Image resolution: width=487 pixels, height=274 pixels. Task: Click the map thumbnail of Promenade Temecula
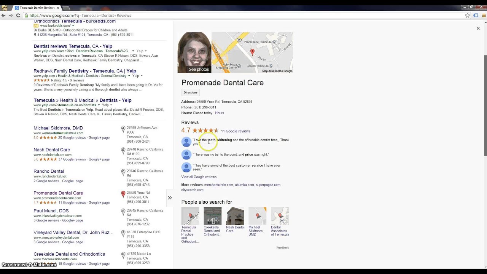tap(252, 53)
